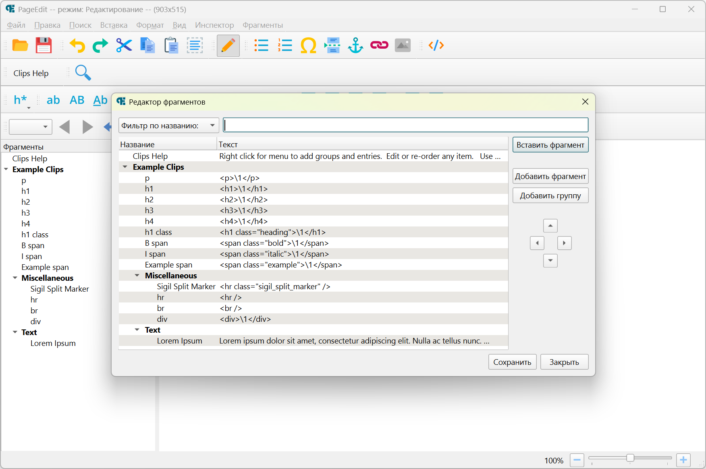Click the filter text input field
Image resolution: width=706 pixels, height=469 pixels.
pos(405,125)
